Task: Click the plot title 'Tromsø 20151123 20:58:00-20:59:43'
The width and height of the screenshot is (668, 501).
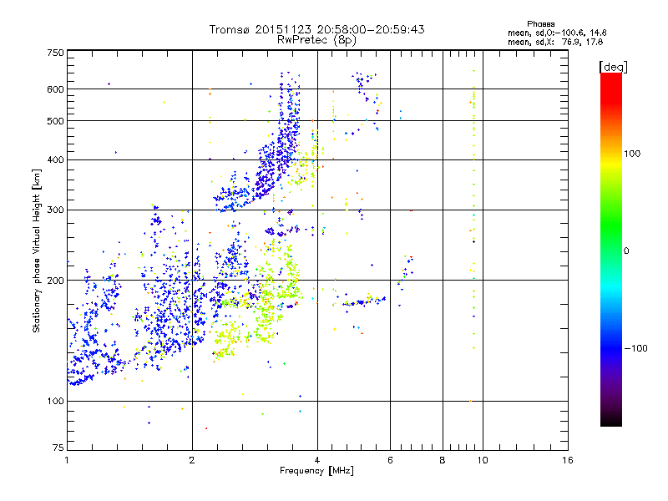Action: coord(316,29)
